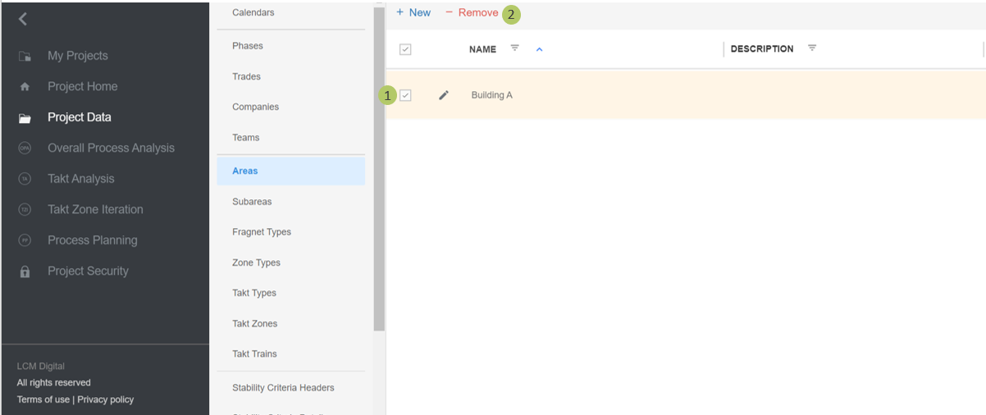Click the Takt Analysis circle icon
The width and height of the screenshot is (986, 415).
coord(25,179)
